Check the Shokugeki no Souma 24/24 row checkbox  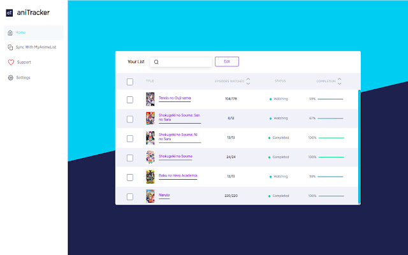pos(130,158)
